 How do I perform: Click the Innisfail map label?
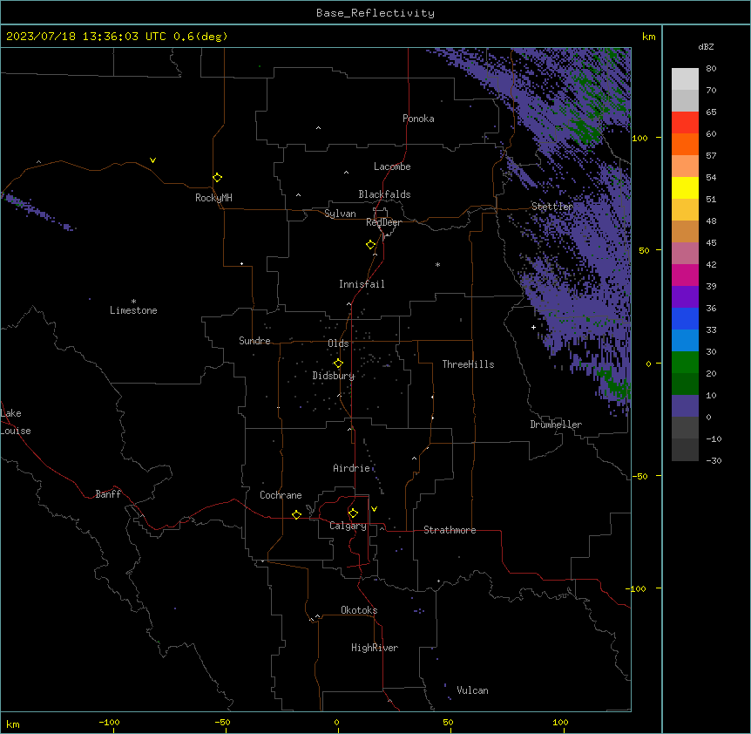coord(362,284)
